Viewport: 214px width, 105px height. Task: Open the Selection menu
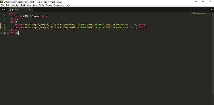pyautogui.click(x=15, y=5)
